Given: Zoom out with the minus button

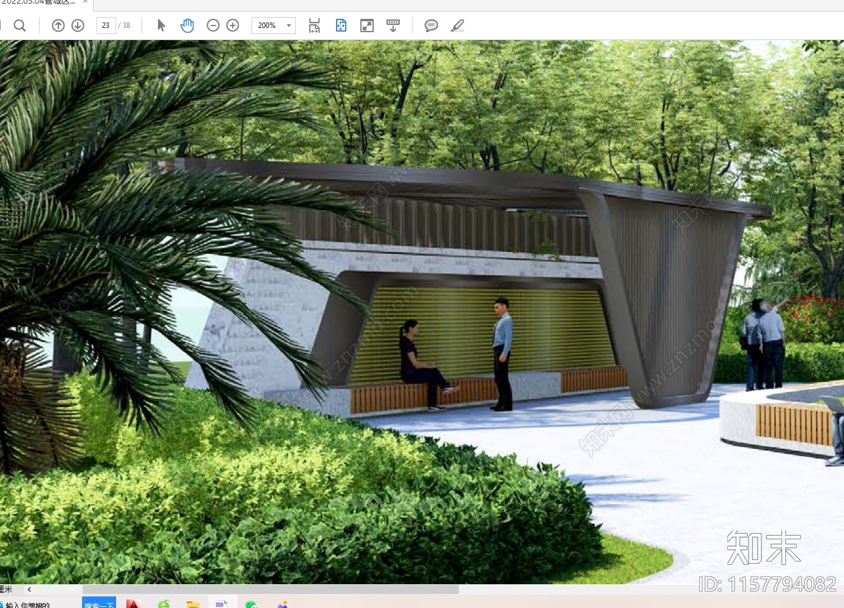Looking at the screenshot, I should (x=213, y=26).
